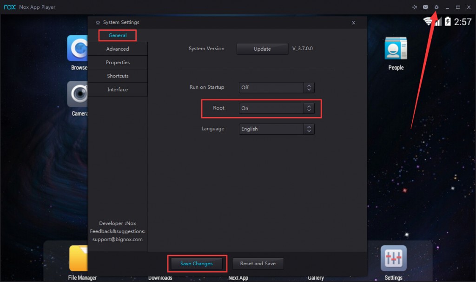
Task: Click the Save Changes button
Action: pyautogui.click(x=197, y=263)
